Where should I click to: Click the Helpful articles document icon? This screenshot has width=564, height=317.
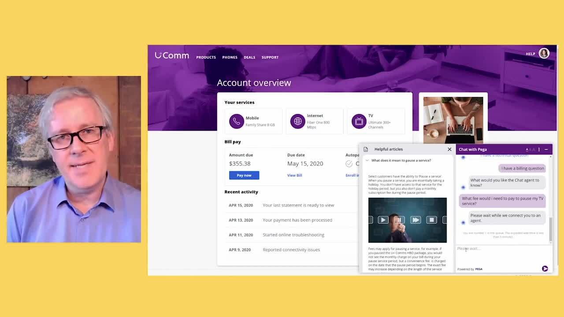366,149
